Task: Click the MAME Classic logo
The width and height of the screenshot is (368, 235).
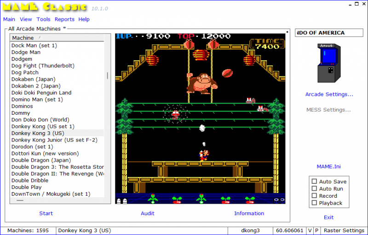Action: (45, 7)
